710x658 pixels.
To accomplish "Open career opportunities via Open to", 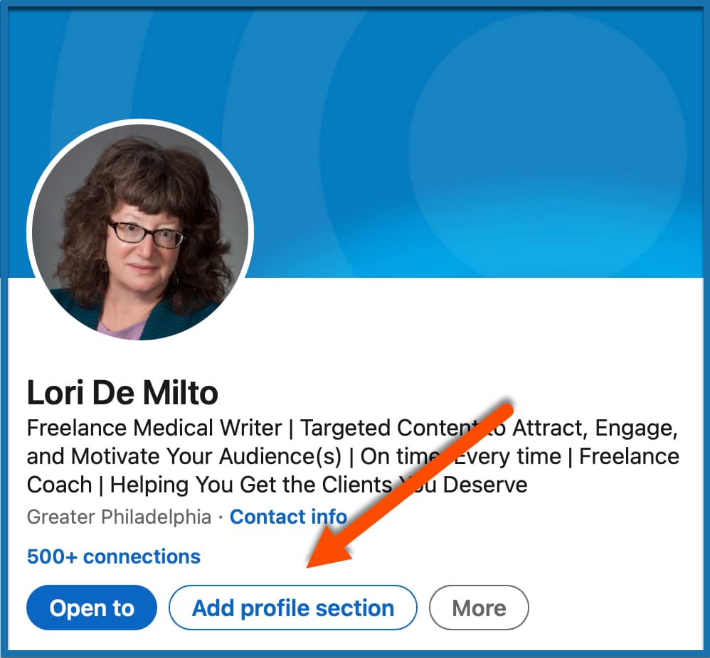I will (91, 608).
